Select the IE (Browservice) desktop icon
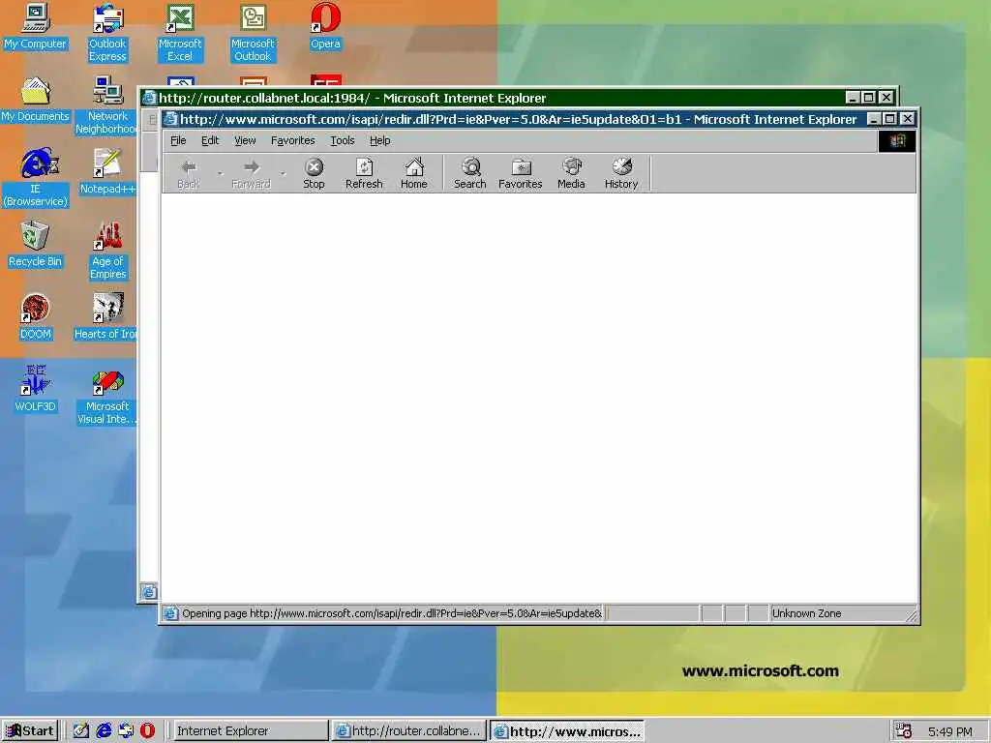The width and height of the screenshot is (991, 743). coord(36,178)
